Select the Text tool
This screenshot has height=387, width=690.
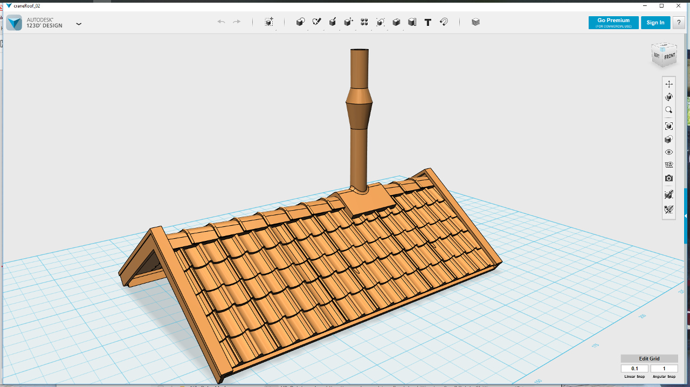tap(428, 22)
